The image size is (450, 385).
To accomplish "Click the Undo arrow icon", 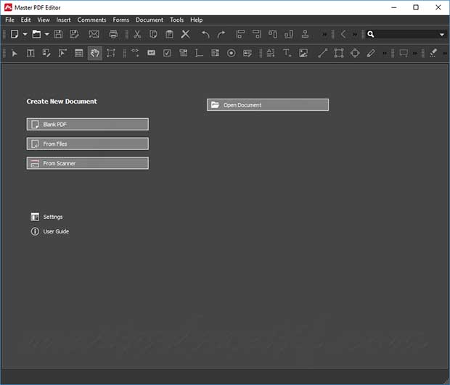I will pyautogui.click(x=205, y=34).
